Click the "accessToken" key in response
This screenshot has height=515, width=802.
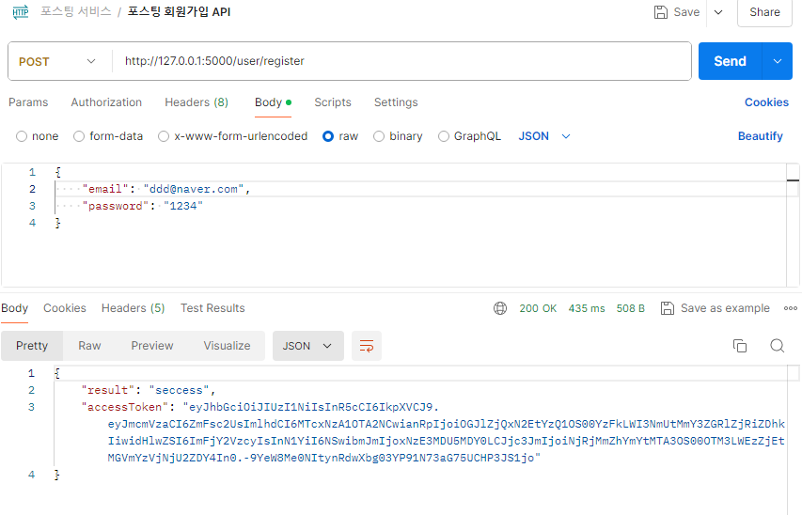pos(125,407)
